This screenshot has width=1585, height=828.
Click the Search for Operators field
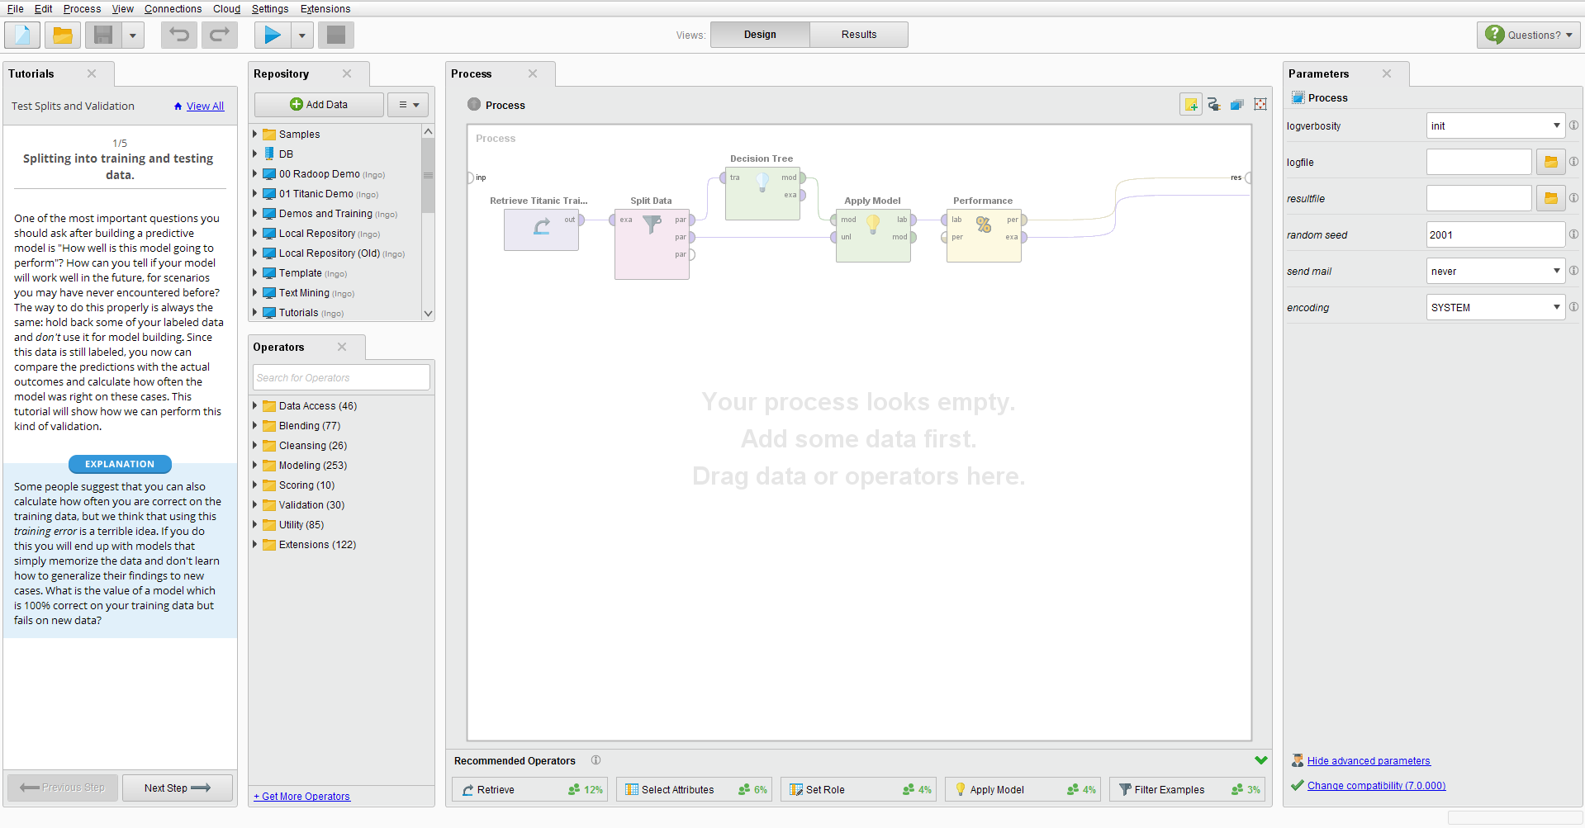(340, 378)
